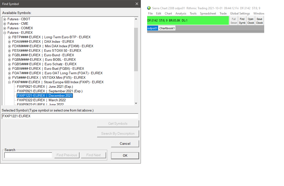
Task: Click the Get Symbols button
Action: [118, 124]
